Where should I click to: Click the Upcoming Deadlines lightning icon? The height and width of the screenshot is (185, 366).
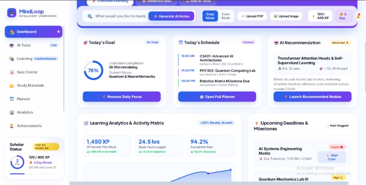click(257, 123)
